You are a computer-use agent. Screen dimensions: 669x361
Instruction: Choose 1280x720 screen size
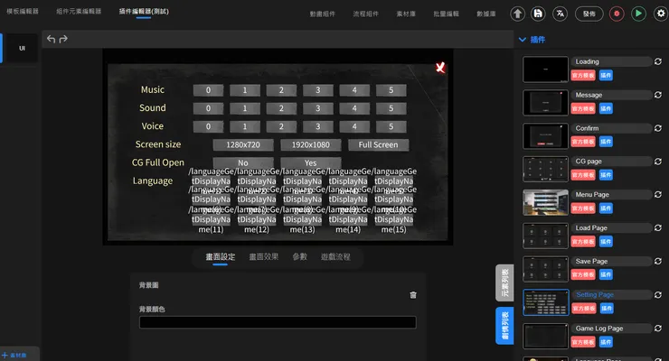(243, 144)
